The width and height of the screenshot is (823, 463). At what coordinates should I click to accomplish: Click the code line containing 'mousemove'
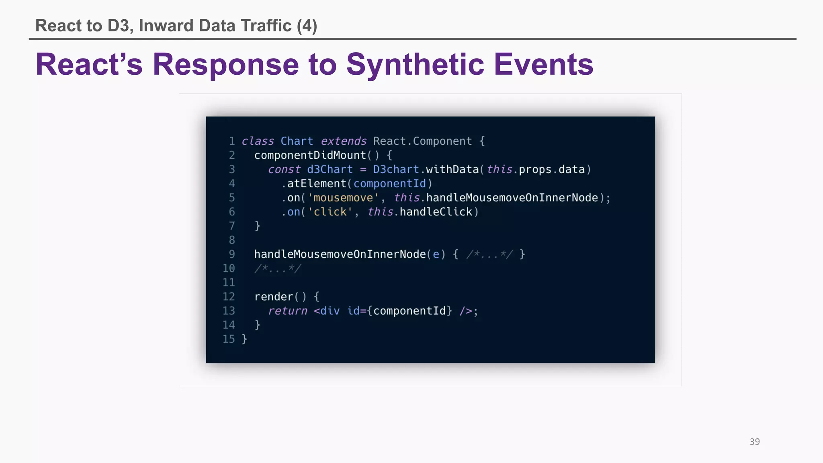point(446,198)
